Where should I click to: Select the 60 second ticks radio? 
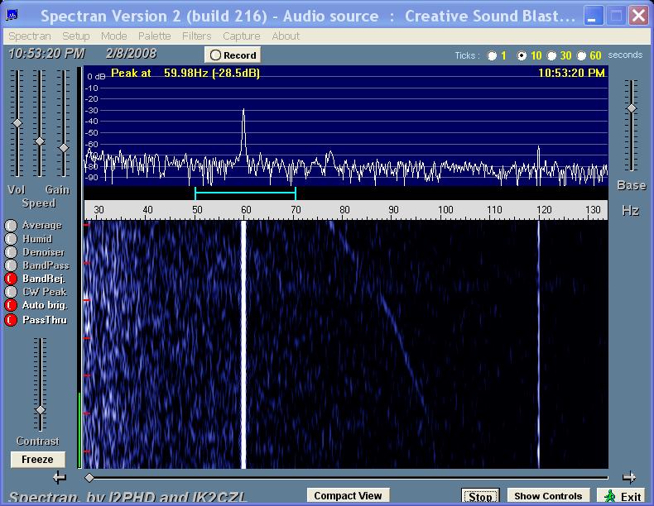click(x=581, y=55)
